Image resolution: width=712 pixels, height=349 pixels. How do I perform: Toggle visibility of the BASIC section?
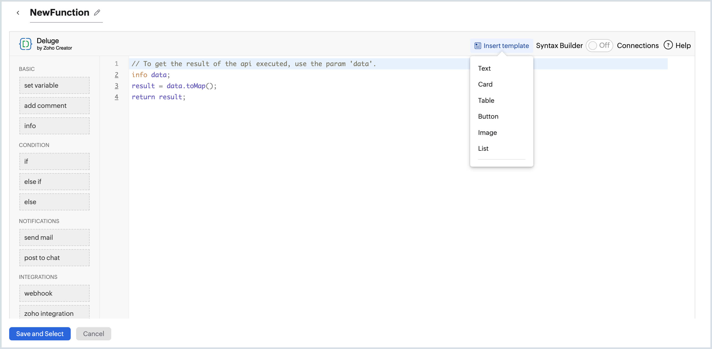[27, 69]
